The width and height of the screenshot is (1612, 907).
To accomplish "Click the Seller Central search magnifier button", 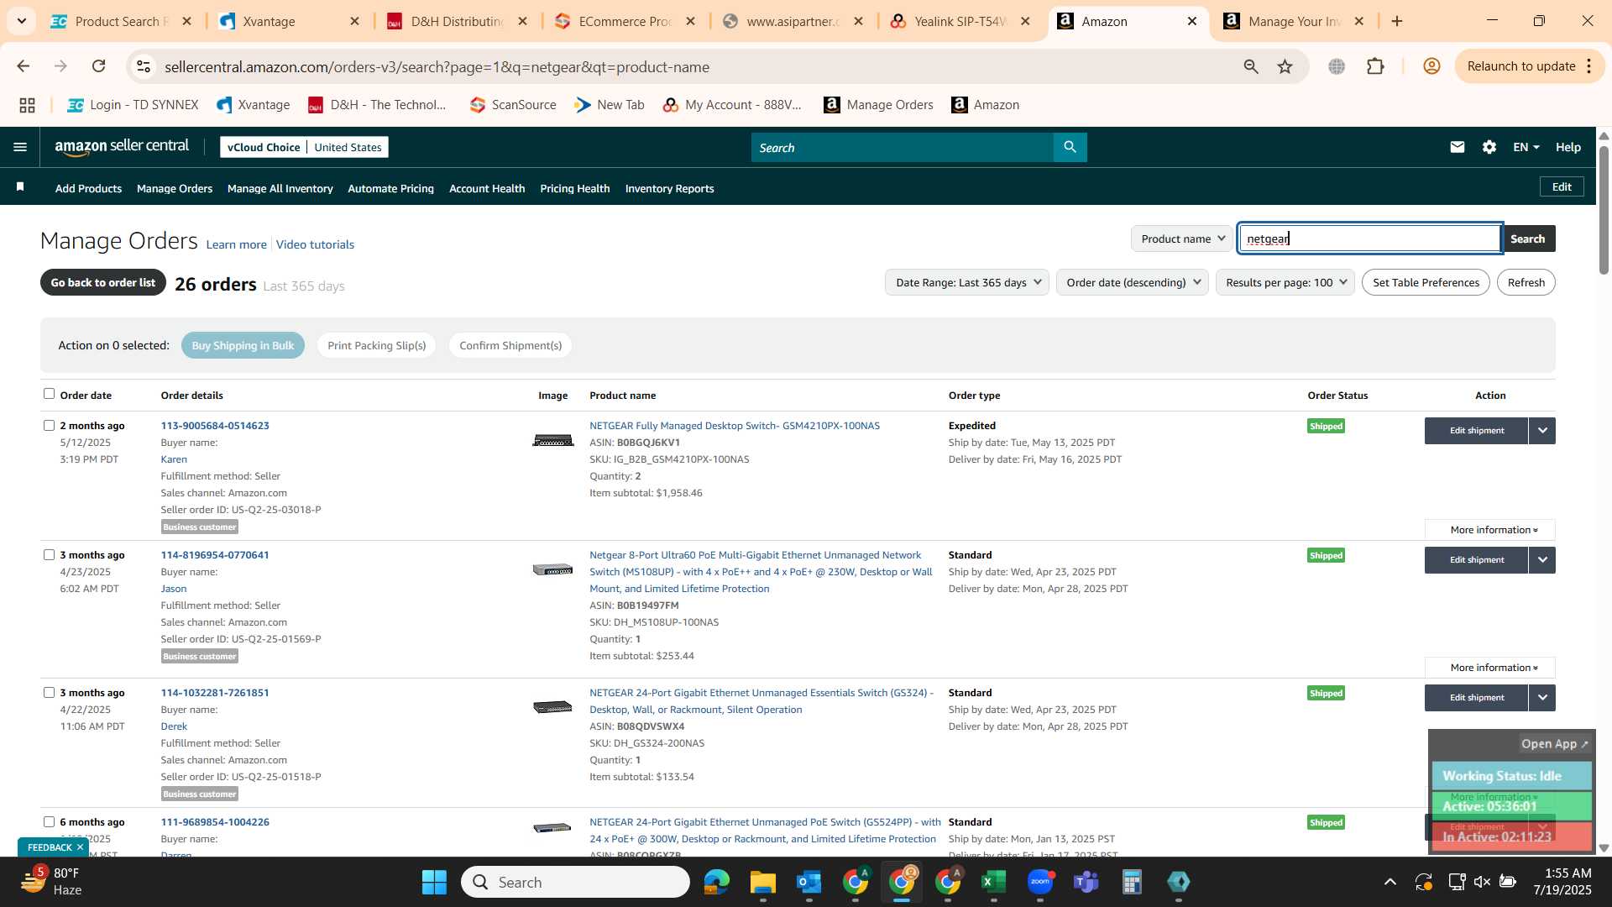I will click(x=1070, y=147).
